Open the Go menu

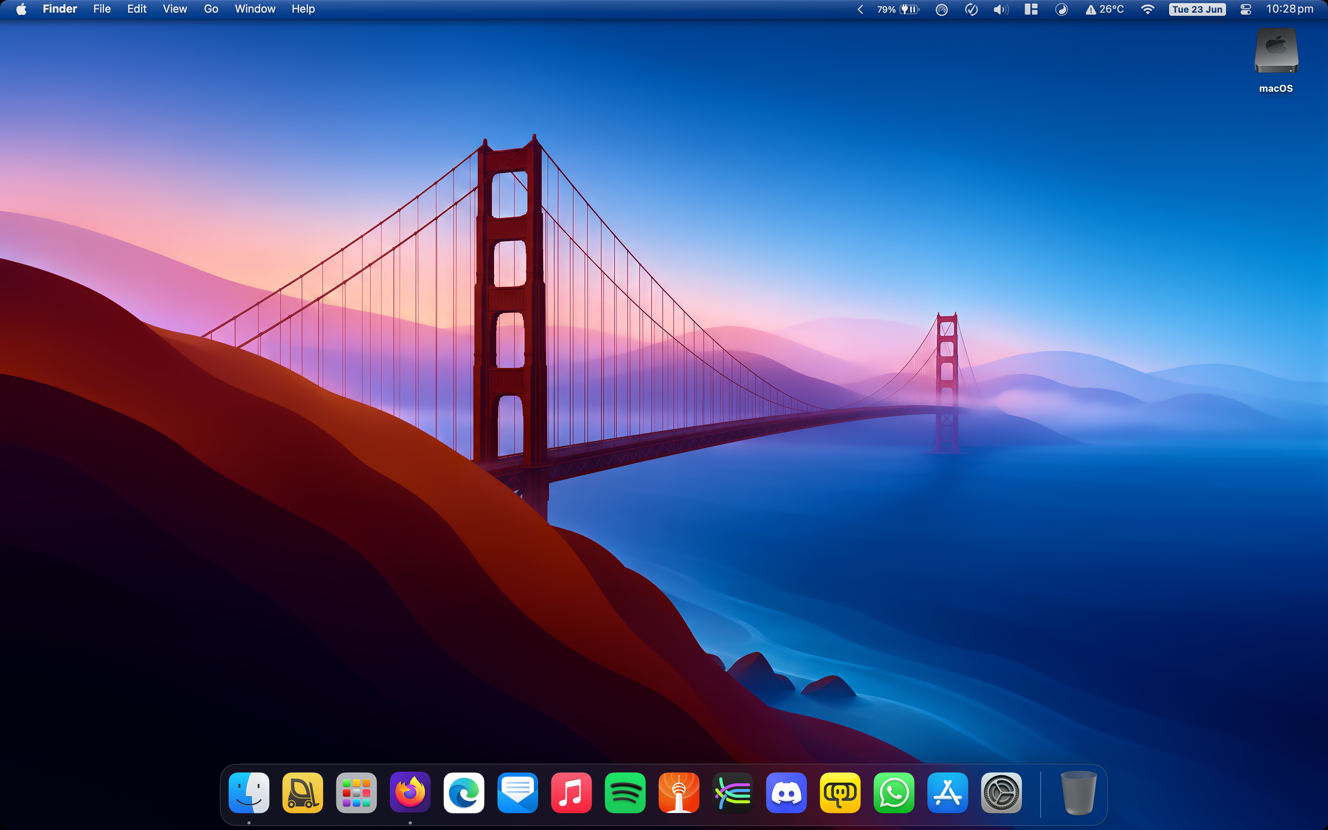point(211,9)
